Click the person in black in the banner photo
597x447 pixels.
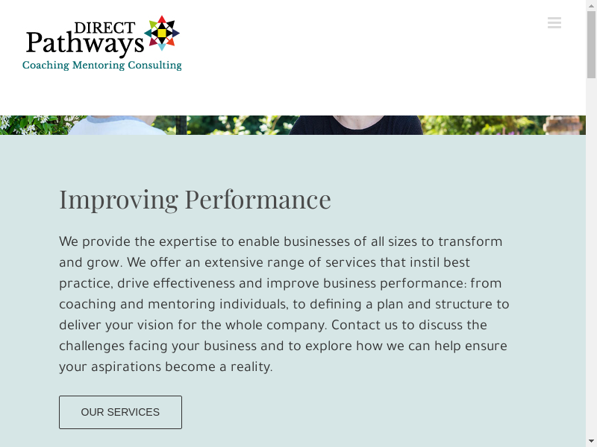(355, 125)
